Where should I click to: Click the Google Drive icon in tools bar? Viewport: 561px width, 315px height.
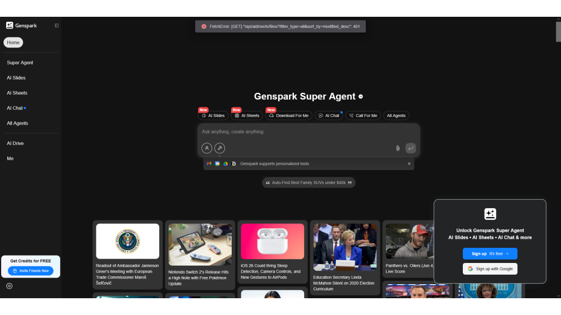226,164
